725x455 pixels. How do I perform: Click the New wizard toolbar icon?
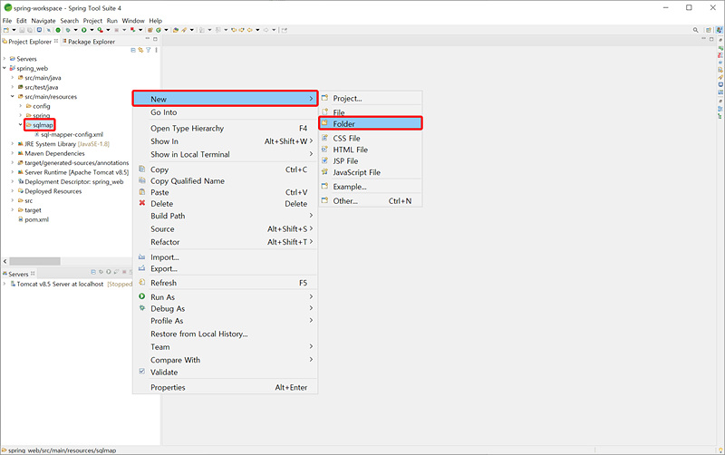point(6,30)
